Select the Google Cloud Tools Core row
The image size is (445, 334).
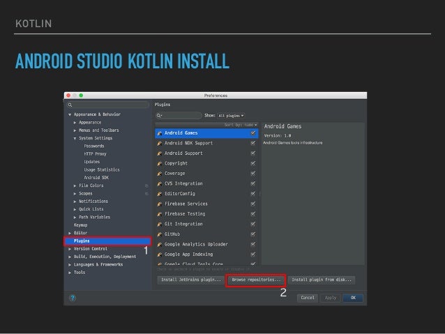click(206, 264)
